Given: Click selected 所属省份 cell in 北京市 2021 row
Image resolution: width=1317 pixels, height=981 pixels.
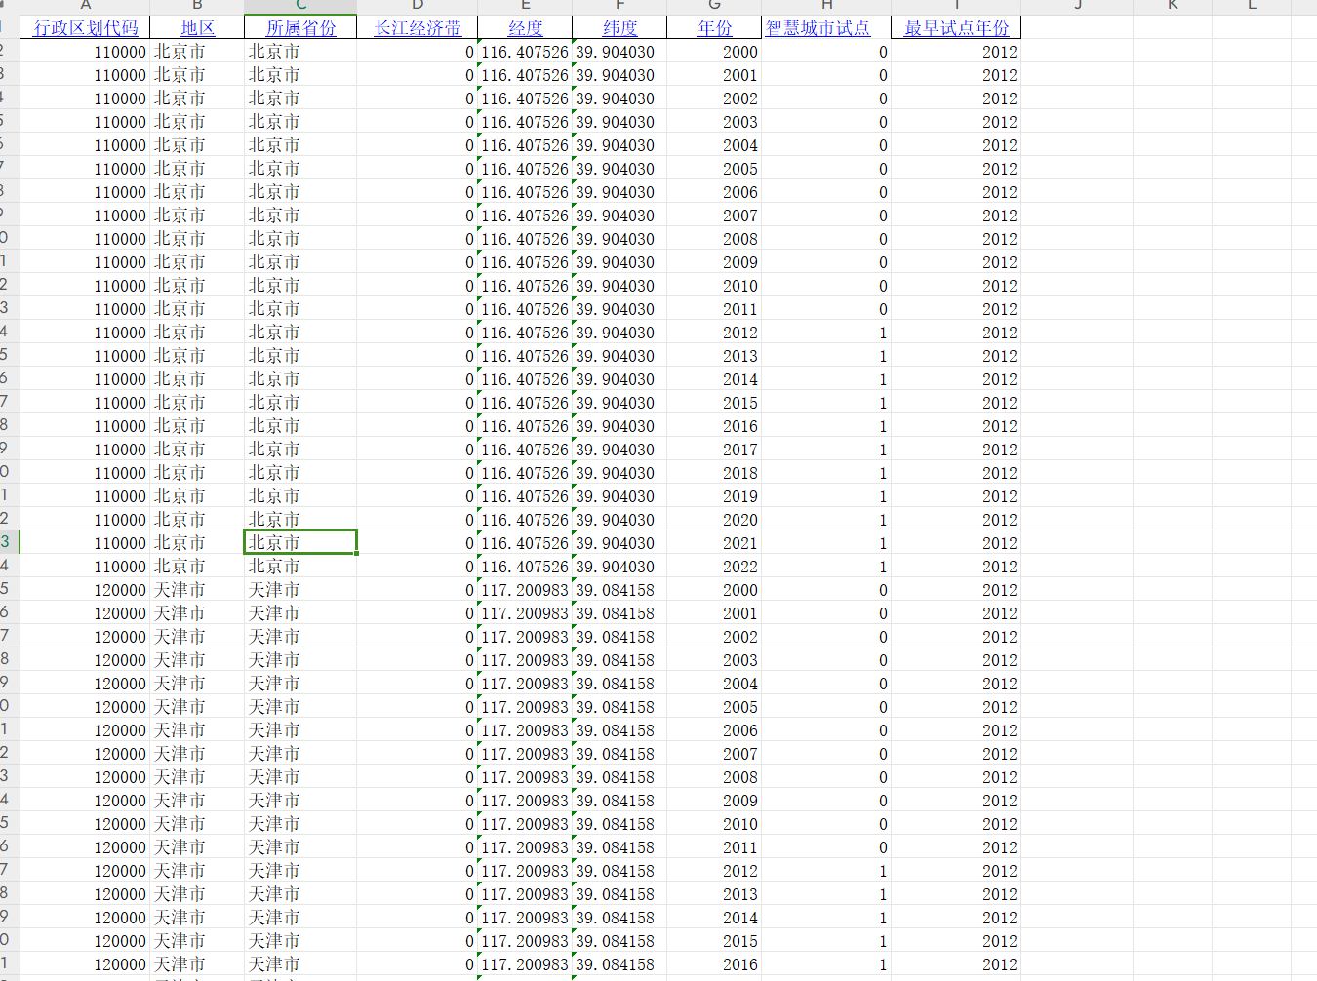Looking at the screenshot, I should pyautogui.click(x=300, y=543).
